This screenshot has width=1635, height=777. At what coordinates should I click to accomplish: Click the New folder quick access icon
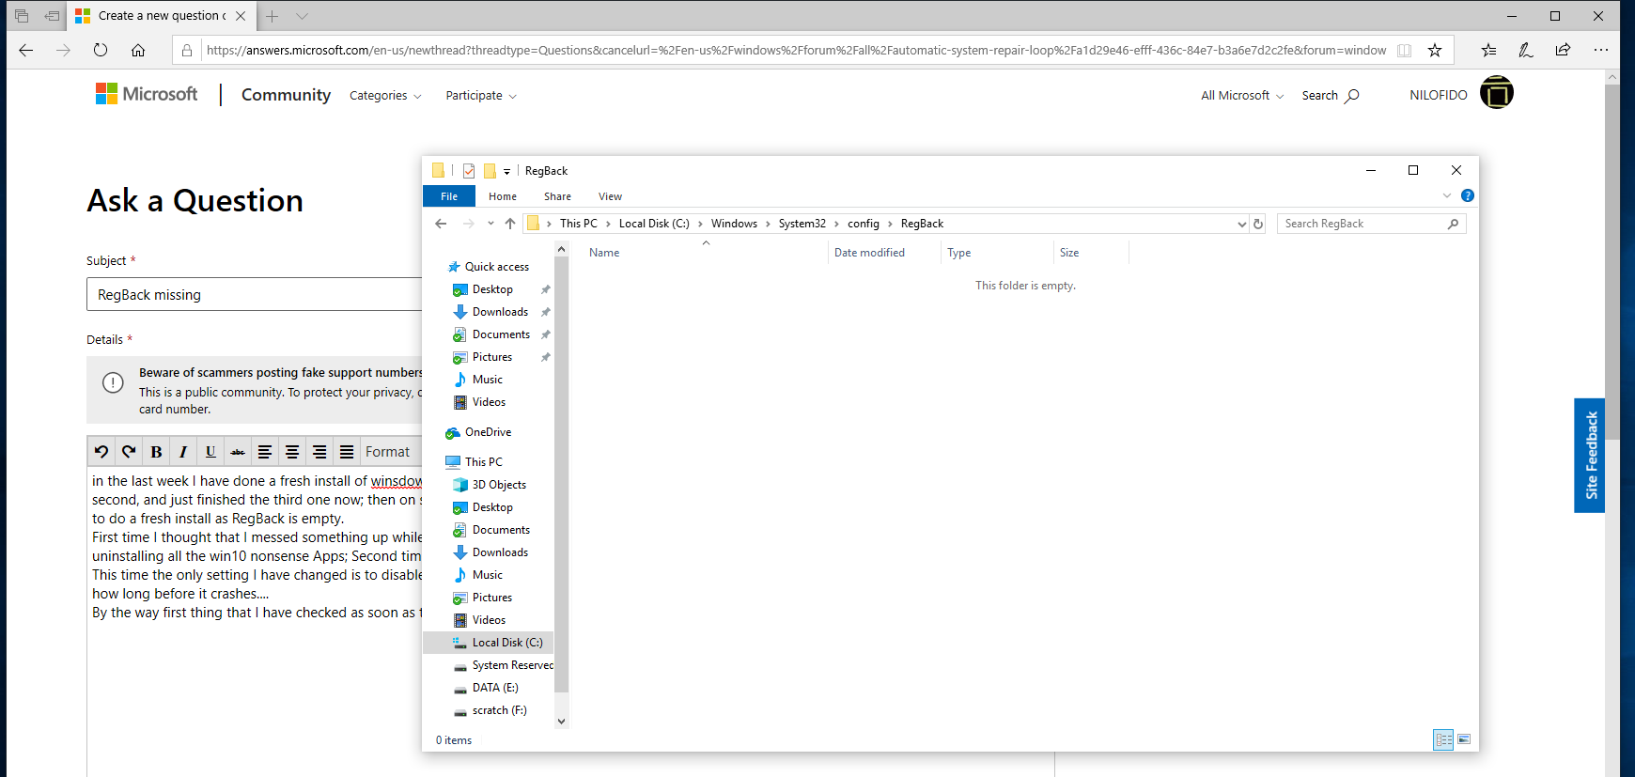(490, 171)
